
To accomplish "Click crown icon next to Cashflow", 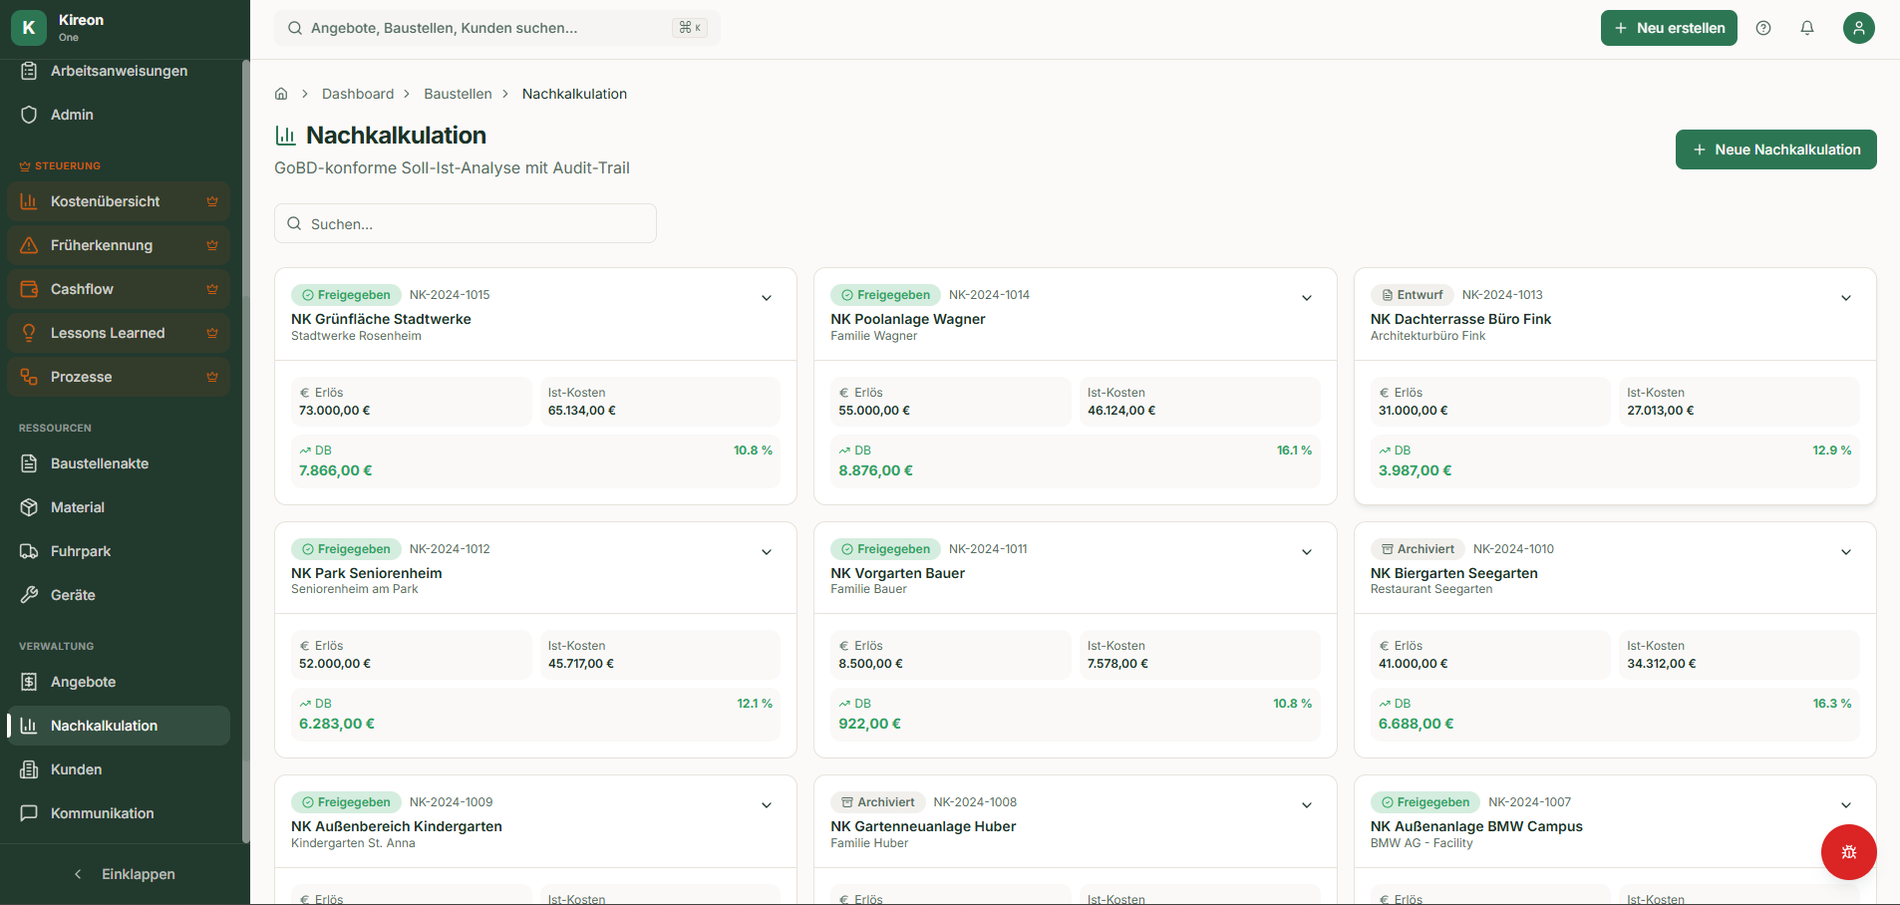I will coord(212,289).
